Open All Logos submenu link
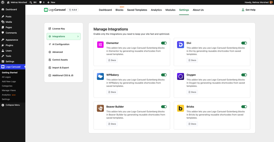This screenshot has height=142, width=274. tap(6, 77)
